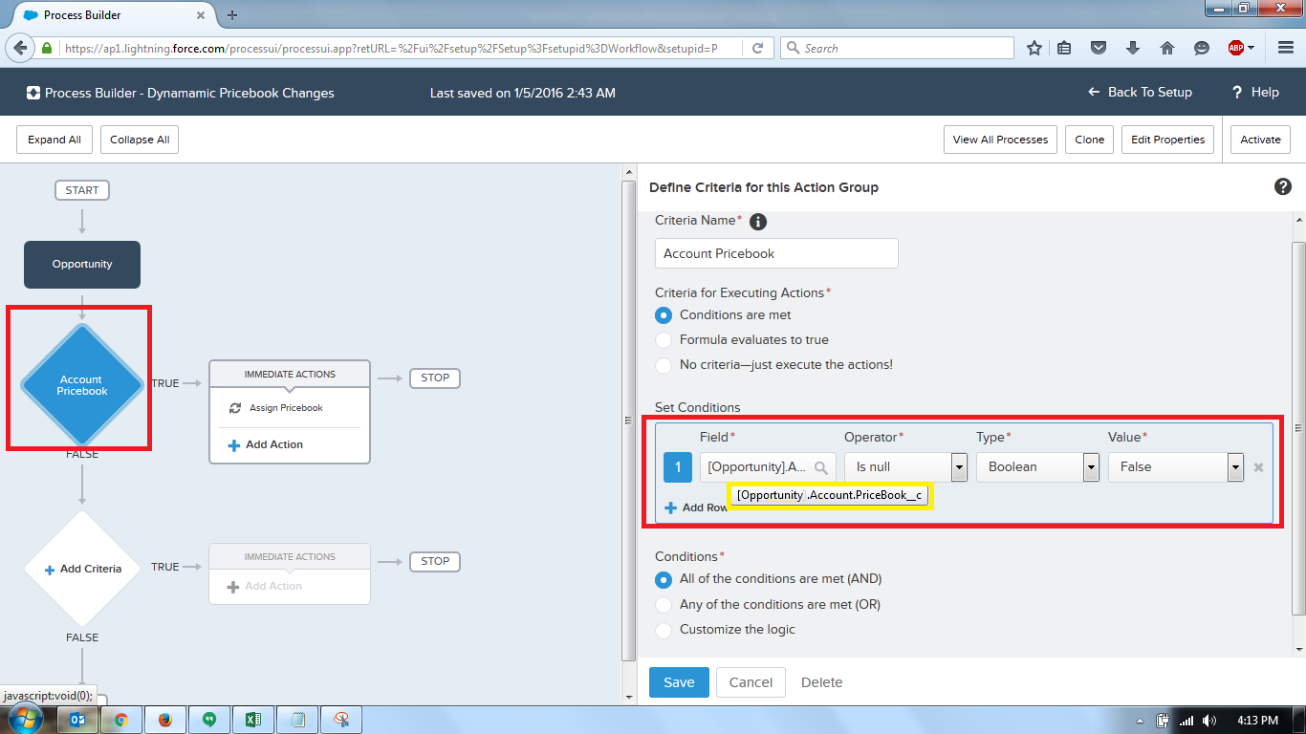The image size is (1306, 734).
Task: Open the Help link in header
Action: point(1255,93)
